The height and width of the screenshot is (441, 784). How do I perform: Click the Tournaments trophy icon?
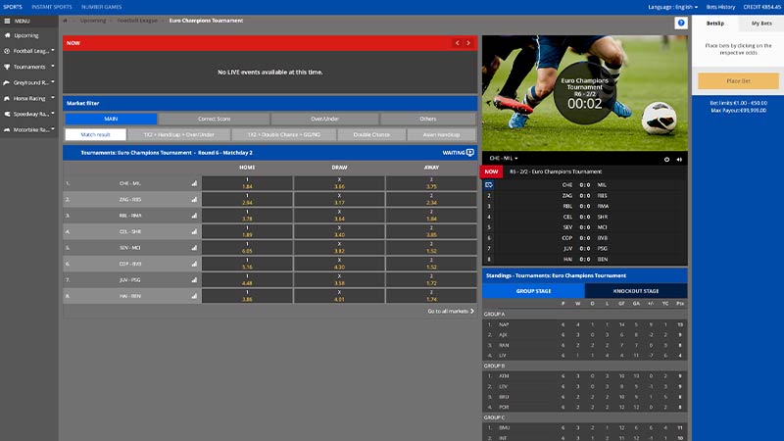[7, 67]
